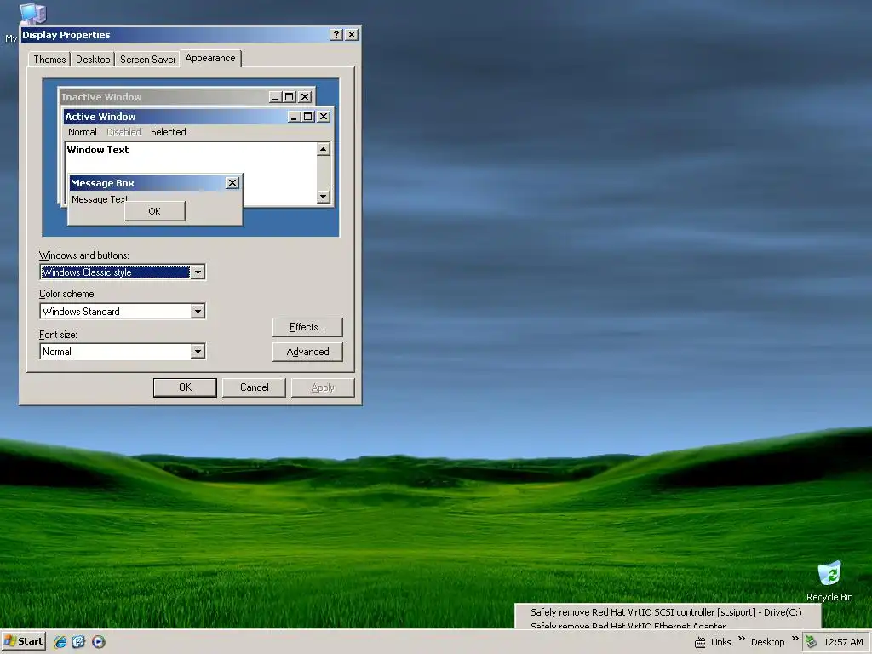Click the Disabled preview menu item

123,132
